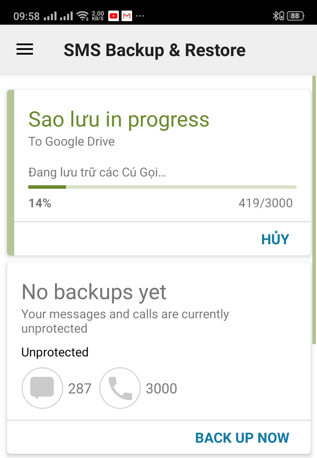
Task: Open more notifications ellipsis in status bar
Action: [140, 16]
